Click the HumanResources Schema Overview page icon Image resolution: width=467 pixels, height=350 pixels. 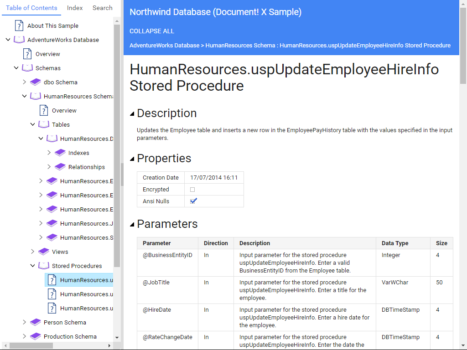coord(43,110)
